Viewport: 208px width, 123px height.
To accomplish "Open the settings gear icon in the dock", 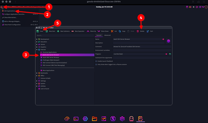I will (122, 119).
